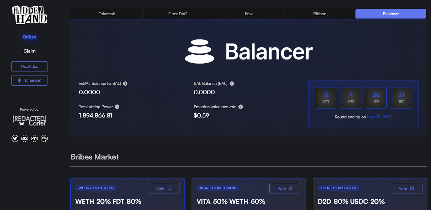The height and width of the screenshot is (210, 431).
Task: Click the Total Voting Power value 1,894,866.81
Action: point(96,115)
